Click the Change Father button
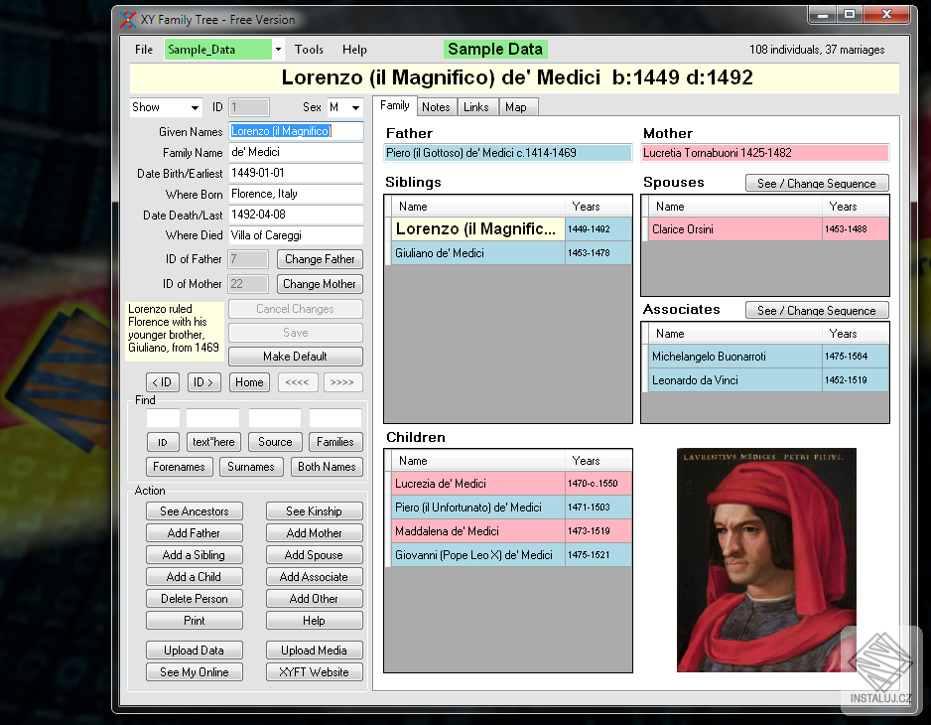 [319, 259]
